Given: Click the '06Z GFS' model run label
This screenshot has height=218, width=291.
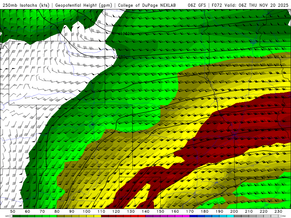Looking at the screenshot, I should point(197,5).
